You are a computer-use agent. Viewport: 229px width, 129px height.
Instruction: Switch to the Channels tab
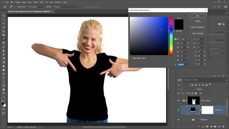tap(187, 80)
